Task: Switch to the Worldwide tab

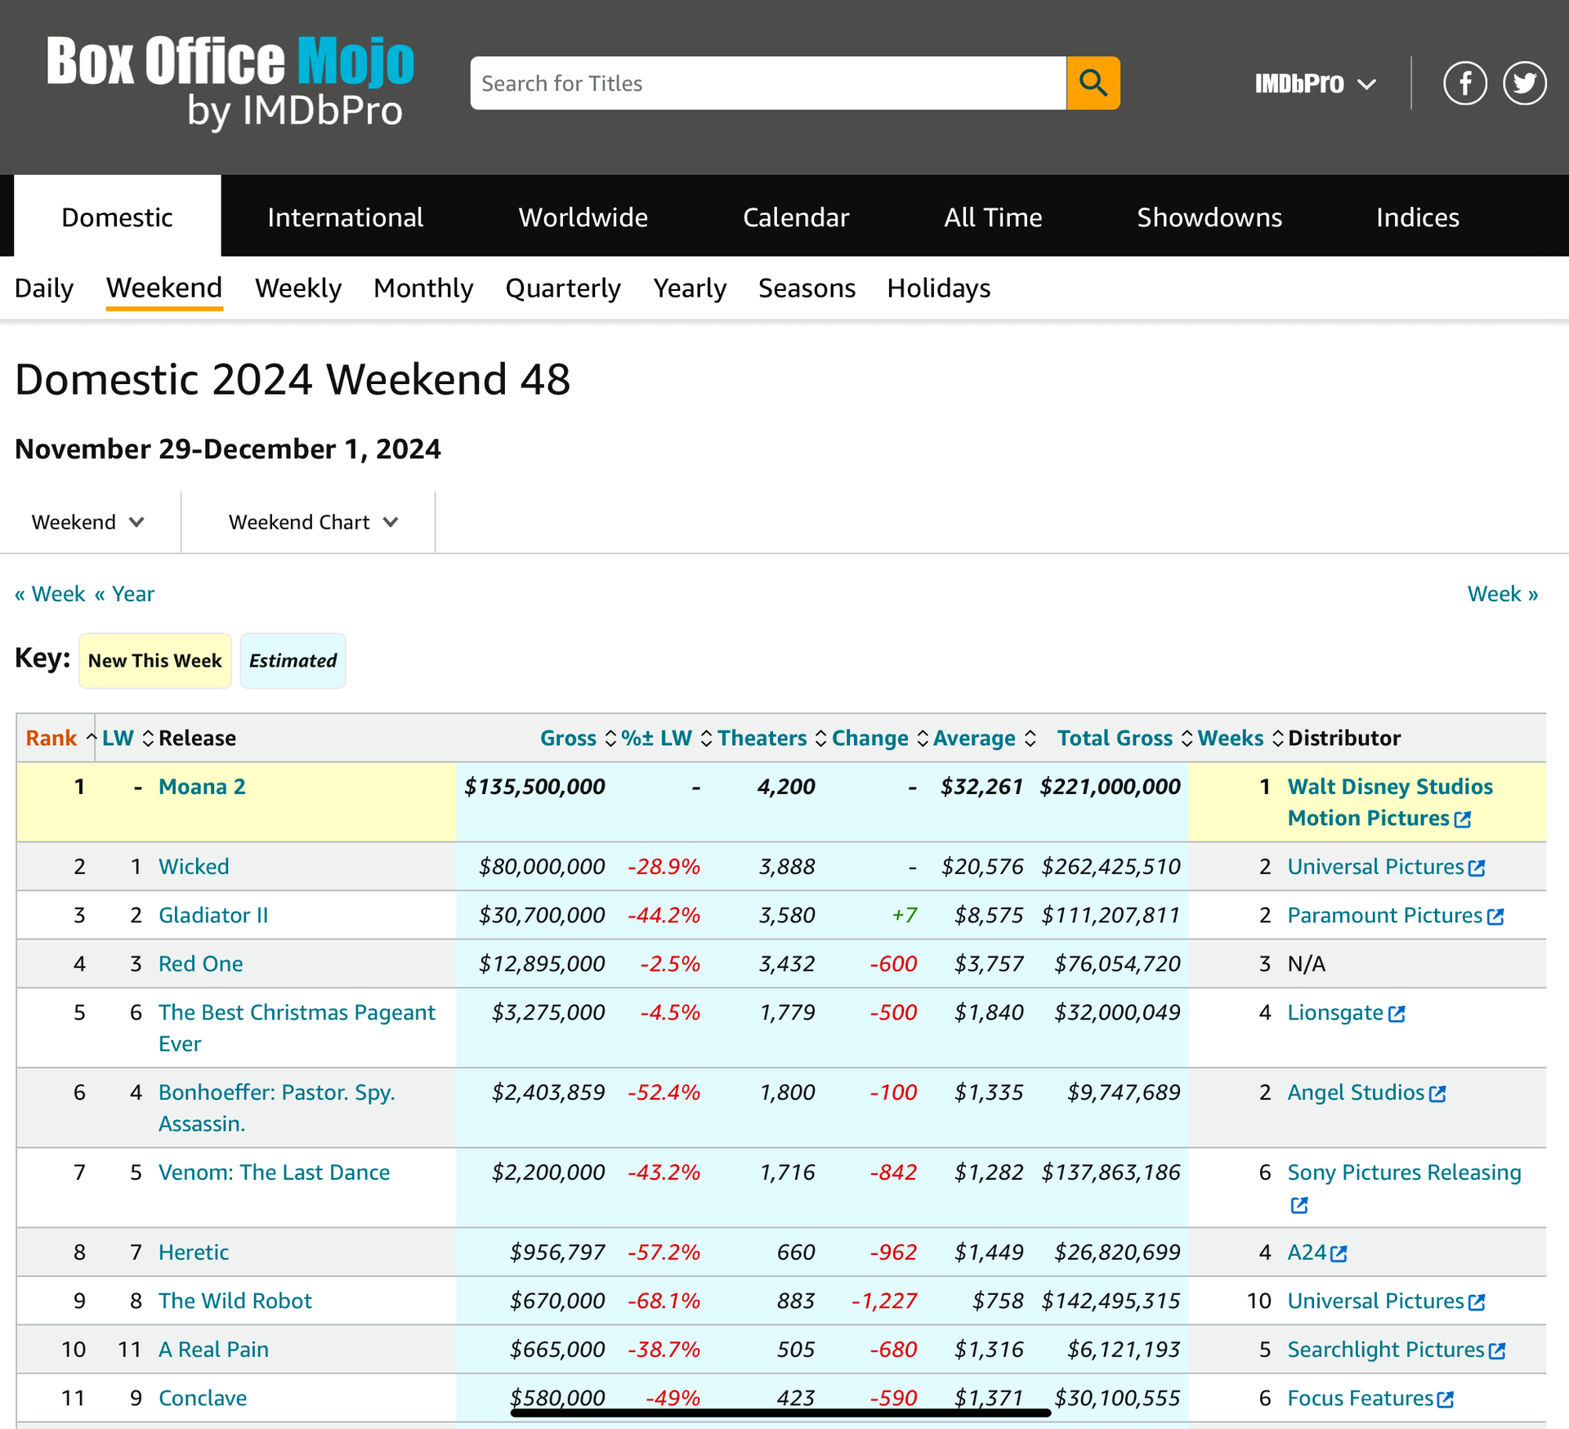Action: [x=583, y=217]
